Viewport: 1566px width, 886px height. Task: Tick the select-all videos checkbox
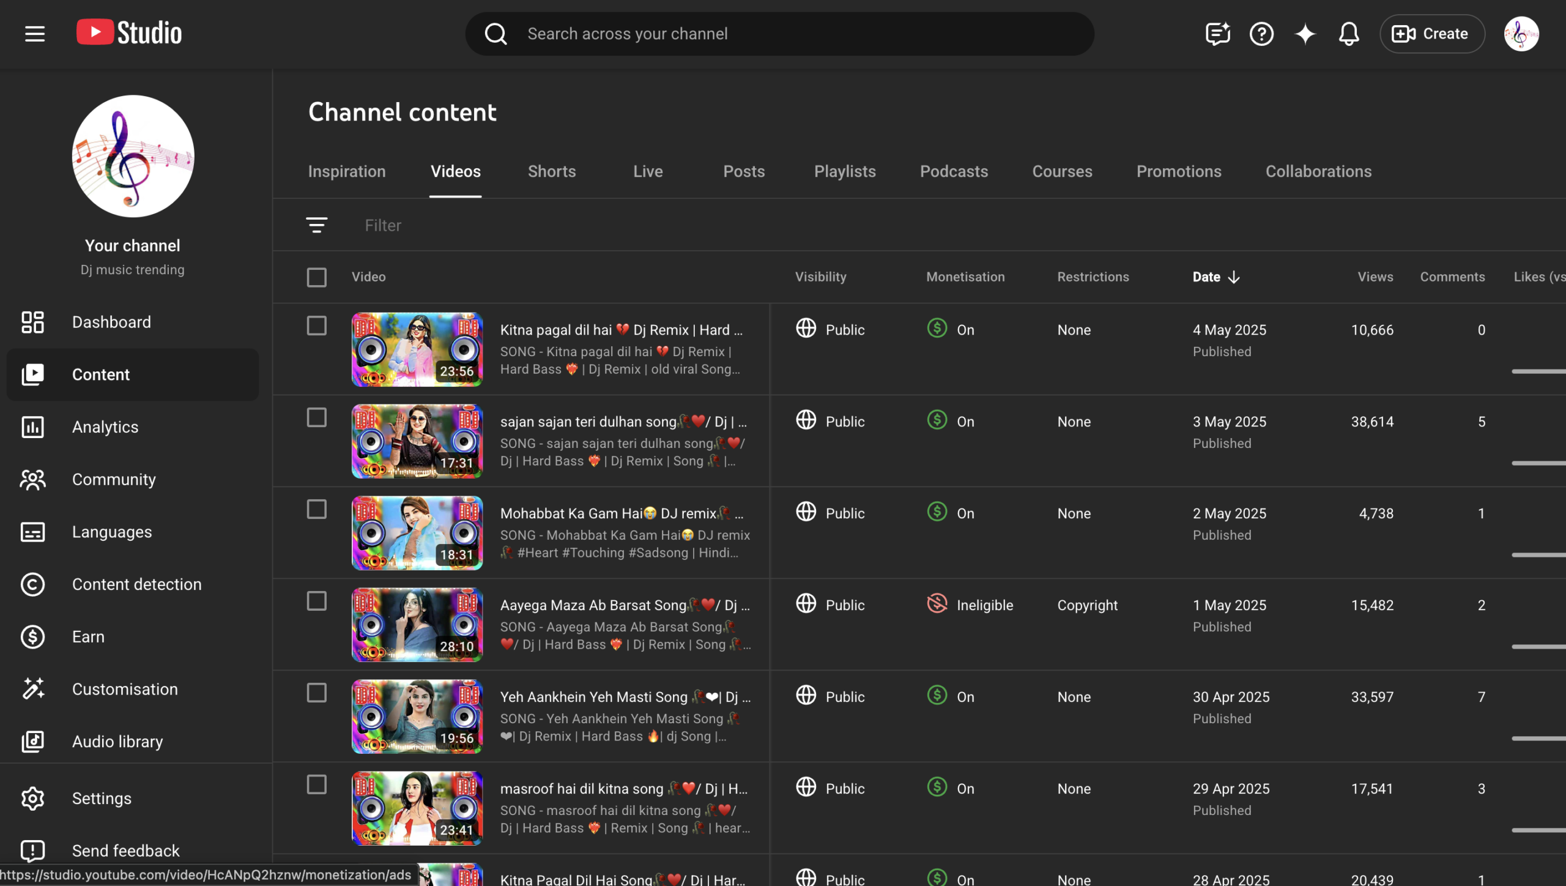(316, 277)
